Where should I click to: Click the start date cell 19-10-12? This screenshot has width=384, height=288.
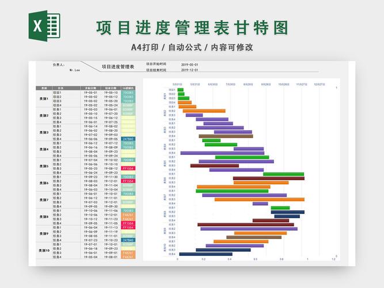[90, 219]
